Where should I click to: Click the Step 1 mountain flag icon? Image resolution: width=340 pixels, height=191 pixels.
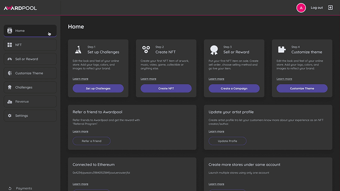[78, 50]
